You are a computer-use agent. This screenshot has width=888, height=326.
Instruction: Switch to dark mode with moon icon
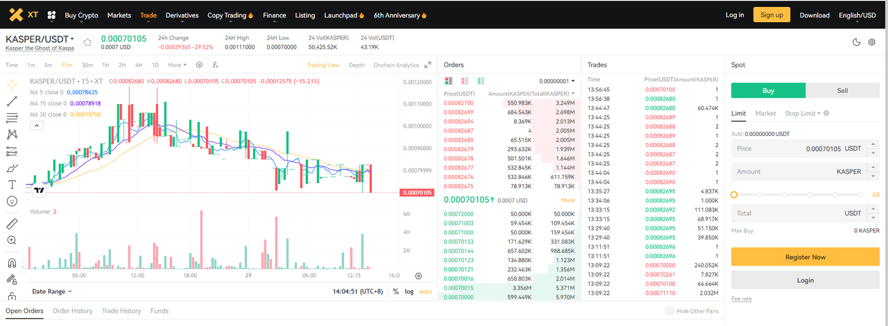(x=857, y=42)
